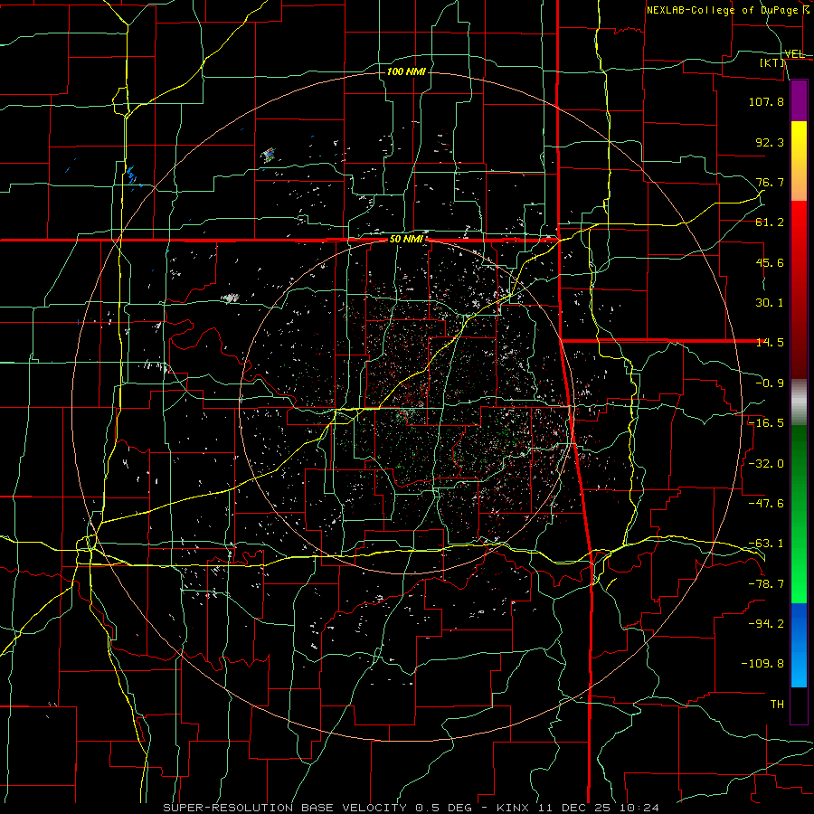Image resolution: width=814 pixels, height=814 pixels.
Task: Click the blue segment of velocity color bar
Action: (x=799, y=645)
